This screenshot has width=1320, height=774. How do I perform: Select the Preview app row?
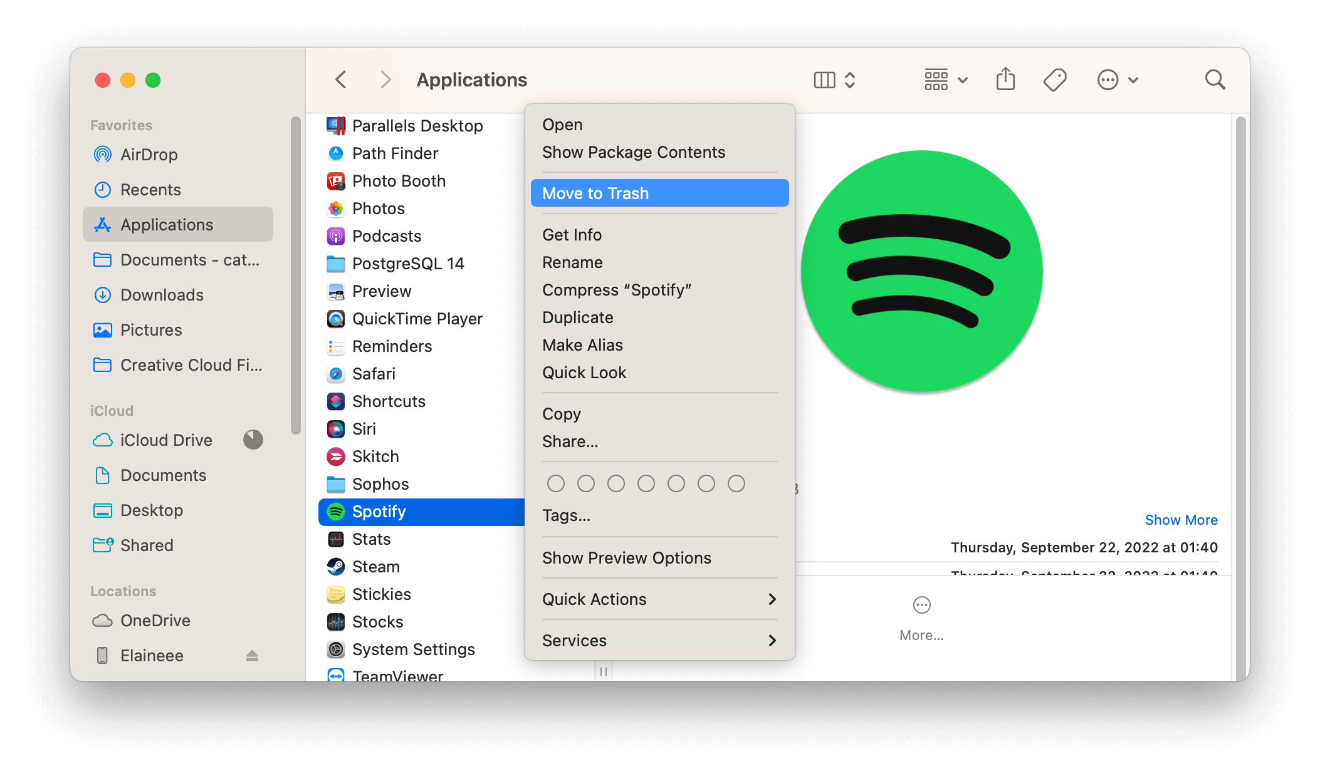421,291
